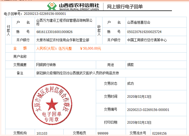This screenshot has width=189, height=136.
Task: Click payee bank 中国工商银行总行清算中心
Action: (147, 40)
